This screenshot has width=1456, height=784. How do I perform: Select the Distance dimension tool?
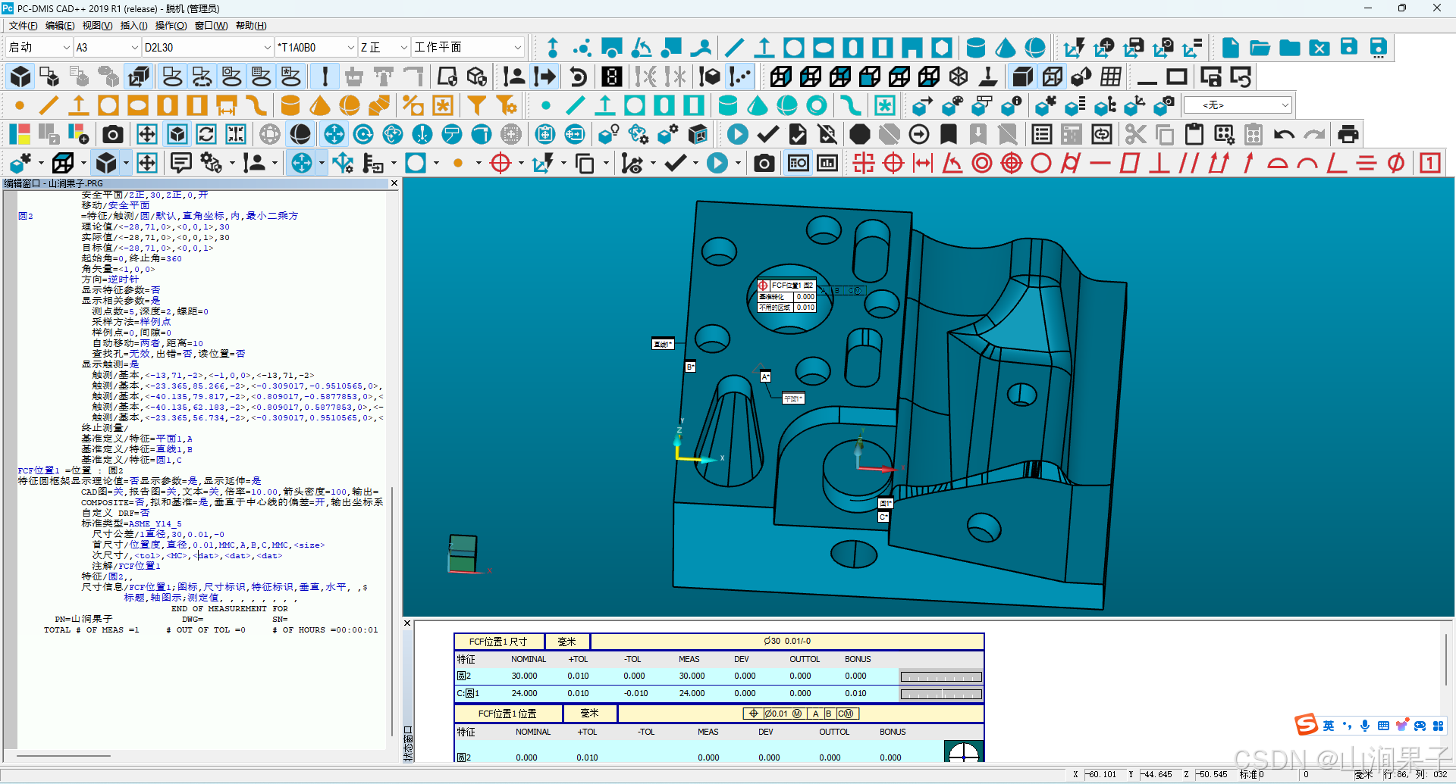tap(923, 163)
